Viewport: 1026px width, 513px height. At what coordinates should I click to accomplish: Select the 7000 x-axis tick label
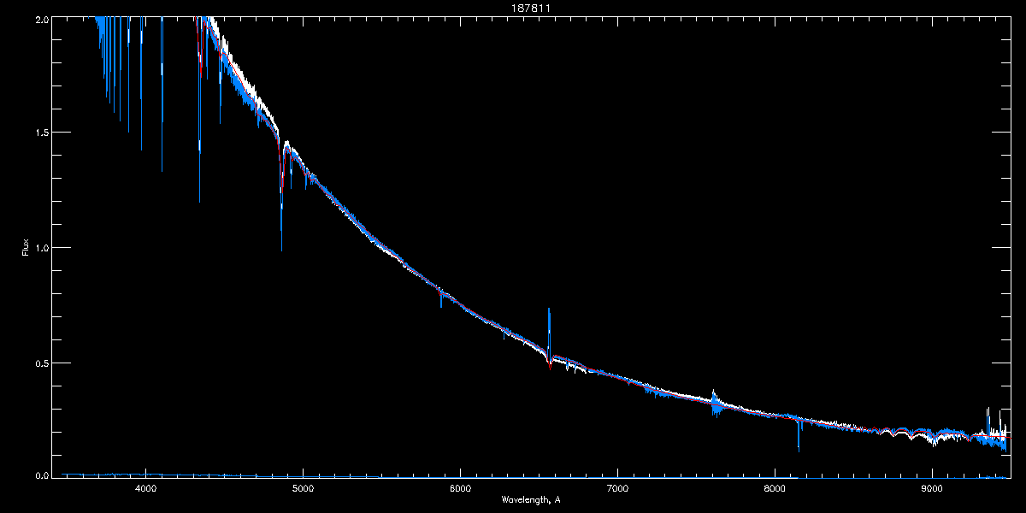click(617, 489)
